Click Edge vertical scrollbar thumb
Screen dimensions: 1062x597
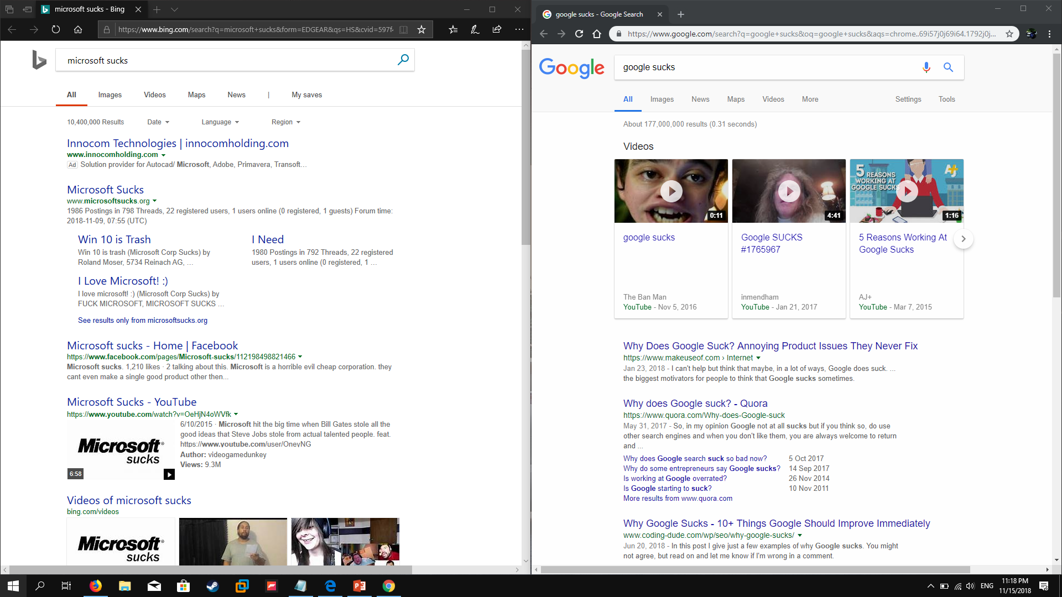(526, 148)
